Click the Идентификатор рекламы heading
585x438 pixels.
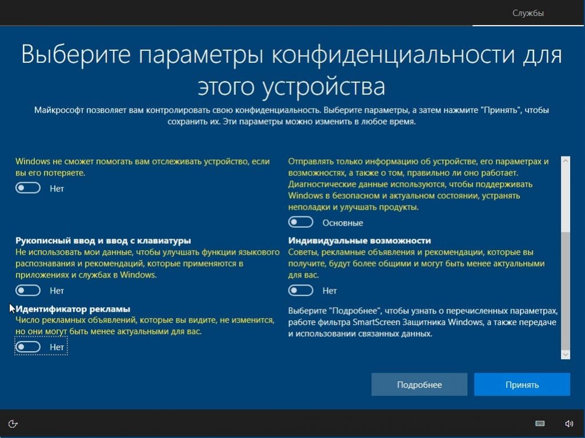pyautogui.click(x=73, y=309)
